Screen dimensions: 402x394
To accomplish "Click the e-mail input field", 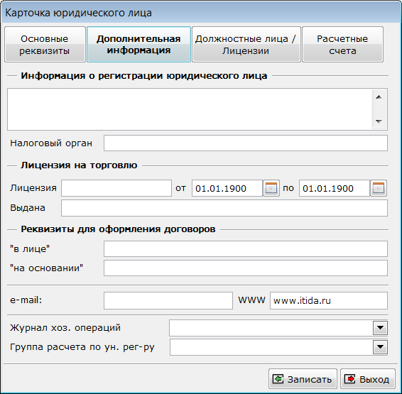I will click(168, 300).
